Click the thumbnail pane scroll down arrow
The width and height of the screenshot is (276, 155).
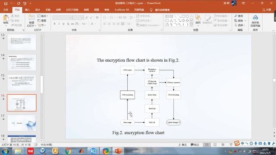pos(41,141)
